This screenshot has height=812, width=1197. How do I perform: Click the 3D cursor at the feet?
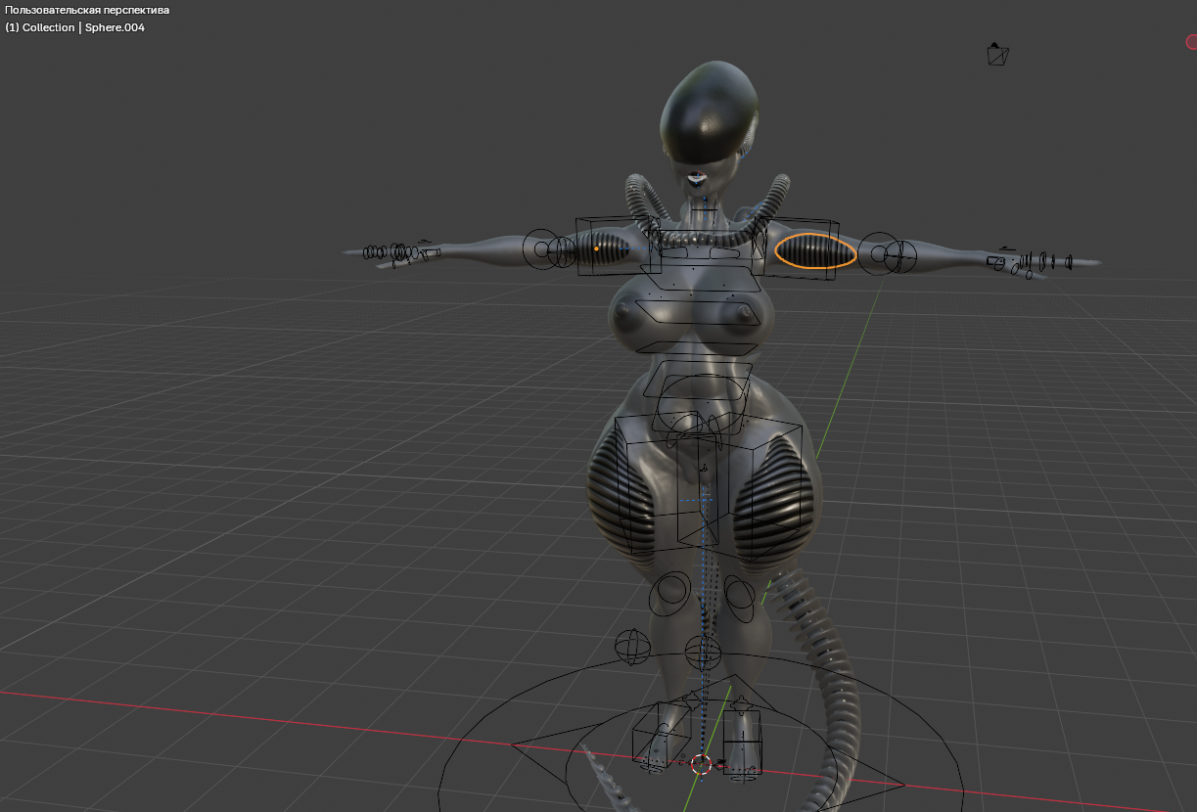click(x=701, y=764)
